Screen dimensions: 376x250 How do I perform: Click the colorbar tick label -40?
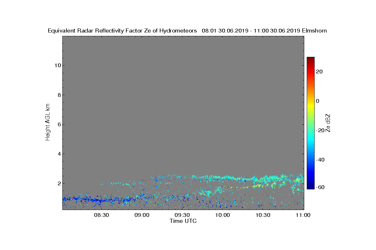(x=320, y=160)
